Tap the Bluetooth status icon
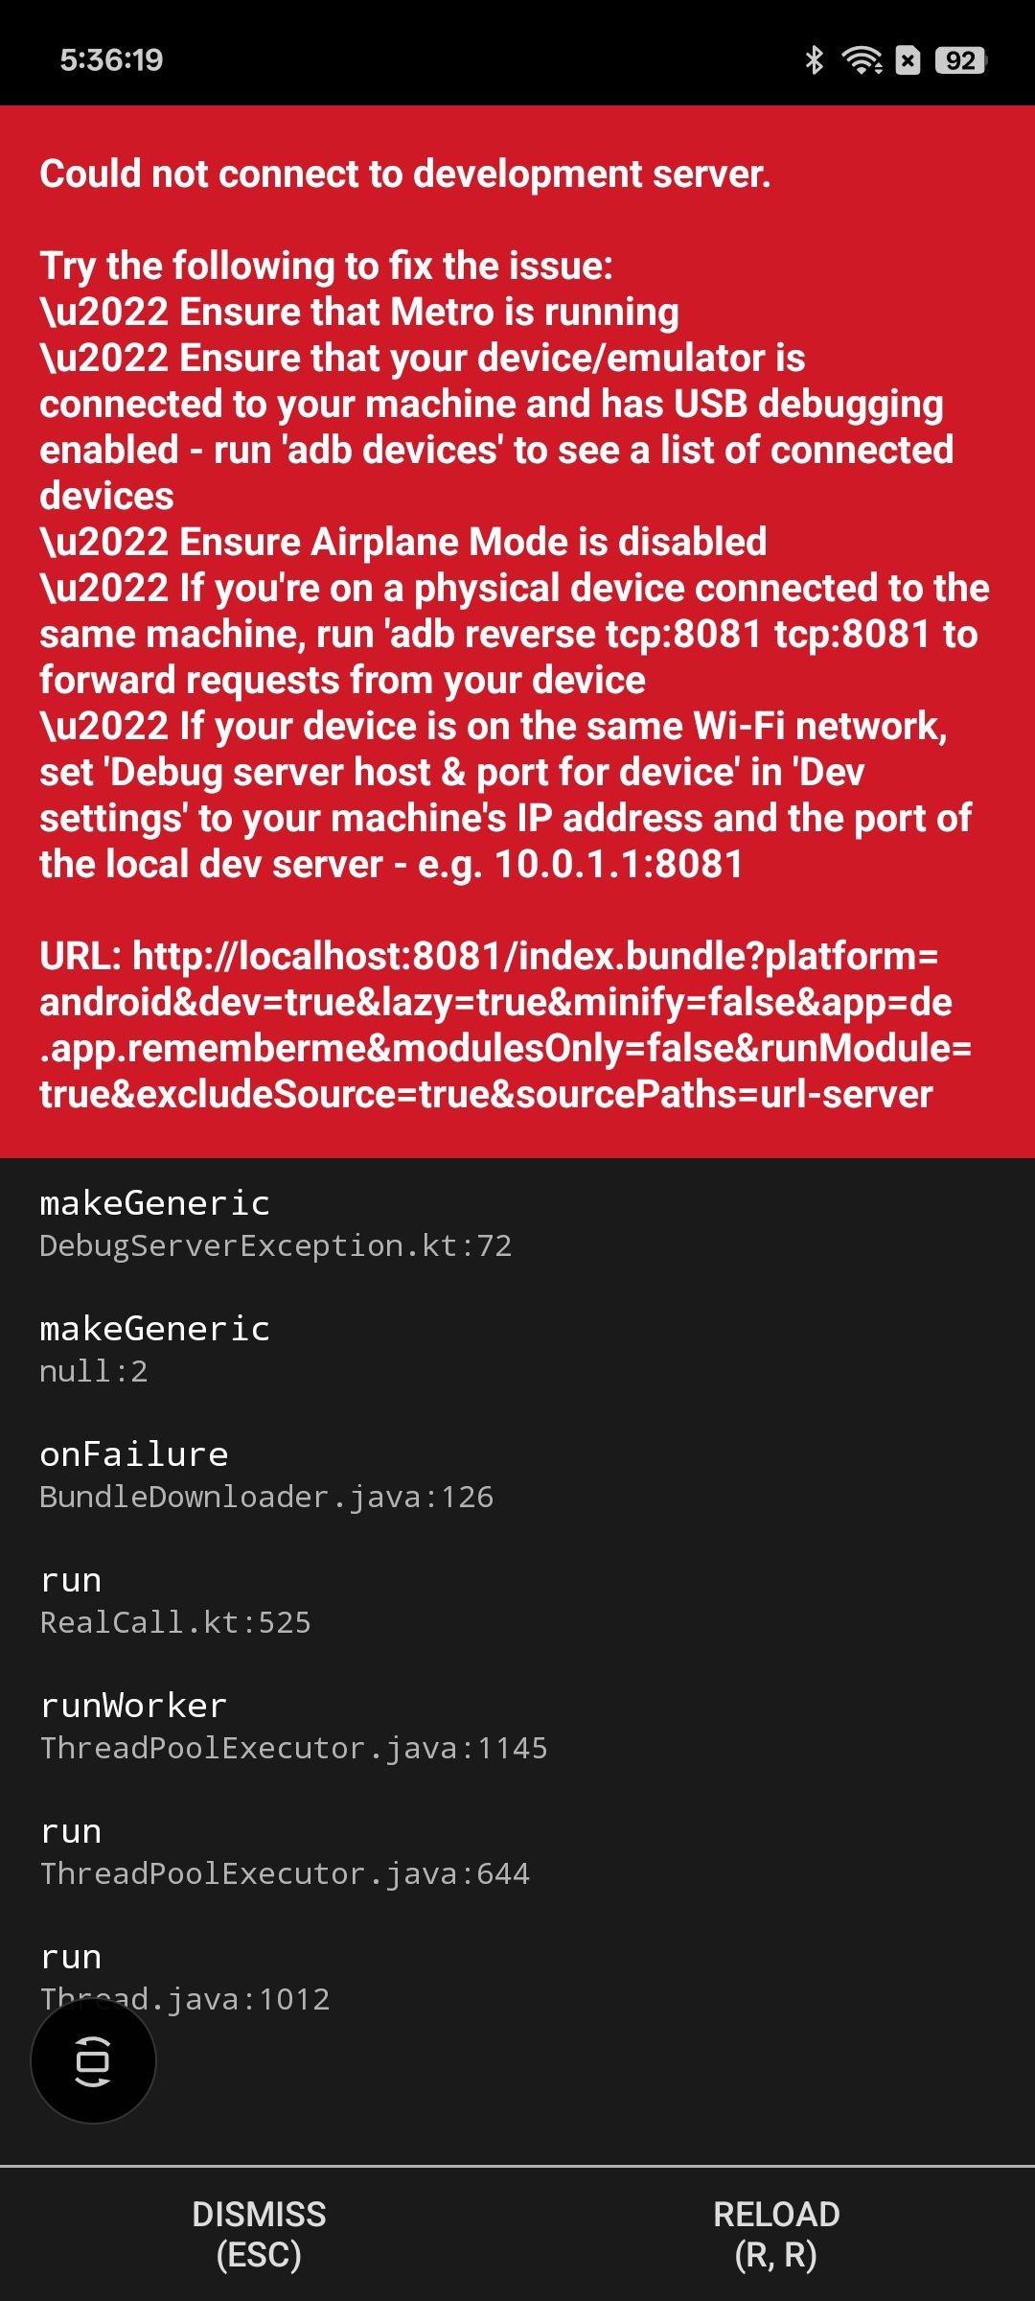 pos(814,60)
